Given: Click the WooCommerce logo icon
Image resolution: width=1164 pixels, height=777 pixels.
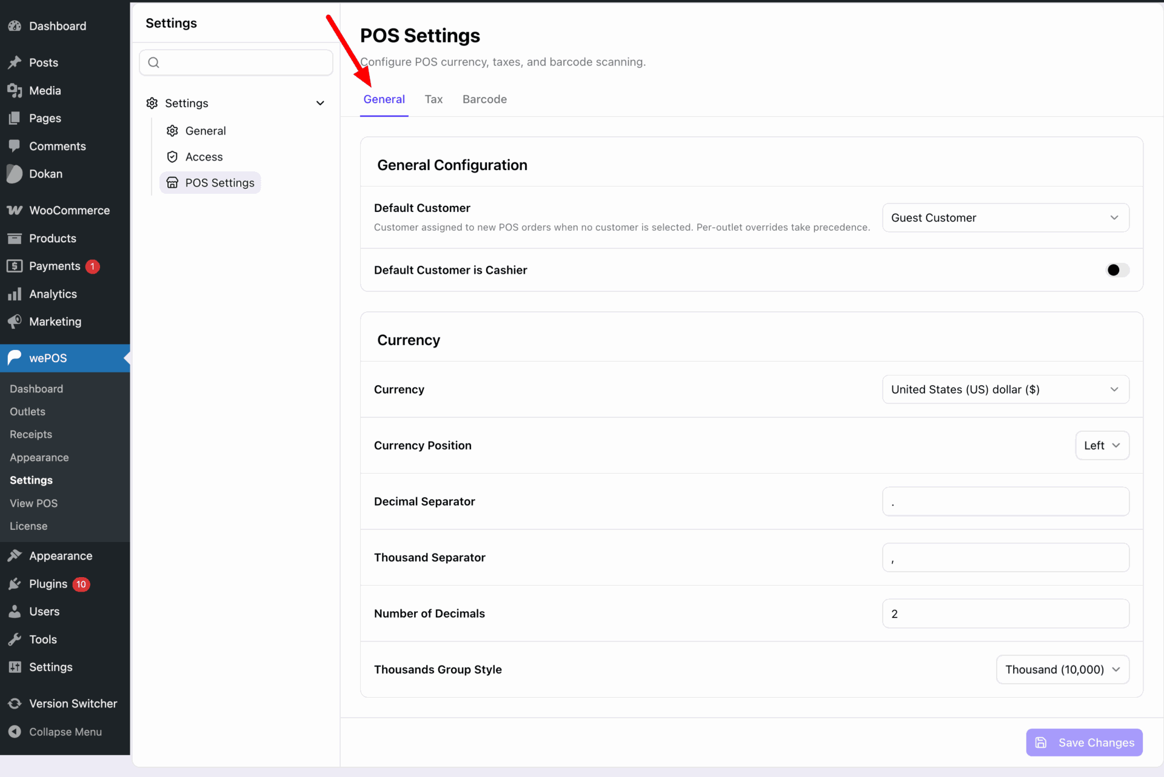Looking at the screenshot, I should click(15, 210).
